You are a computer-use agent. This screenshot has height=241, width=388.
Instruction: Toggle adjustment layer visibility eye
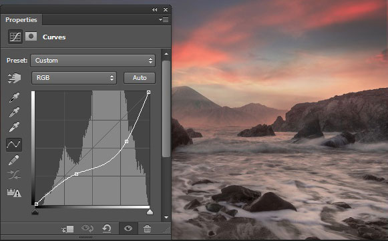tap(128, 228)
